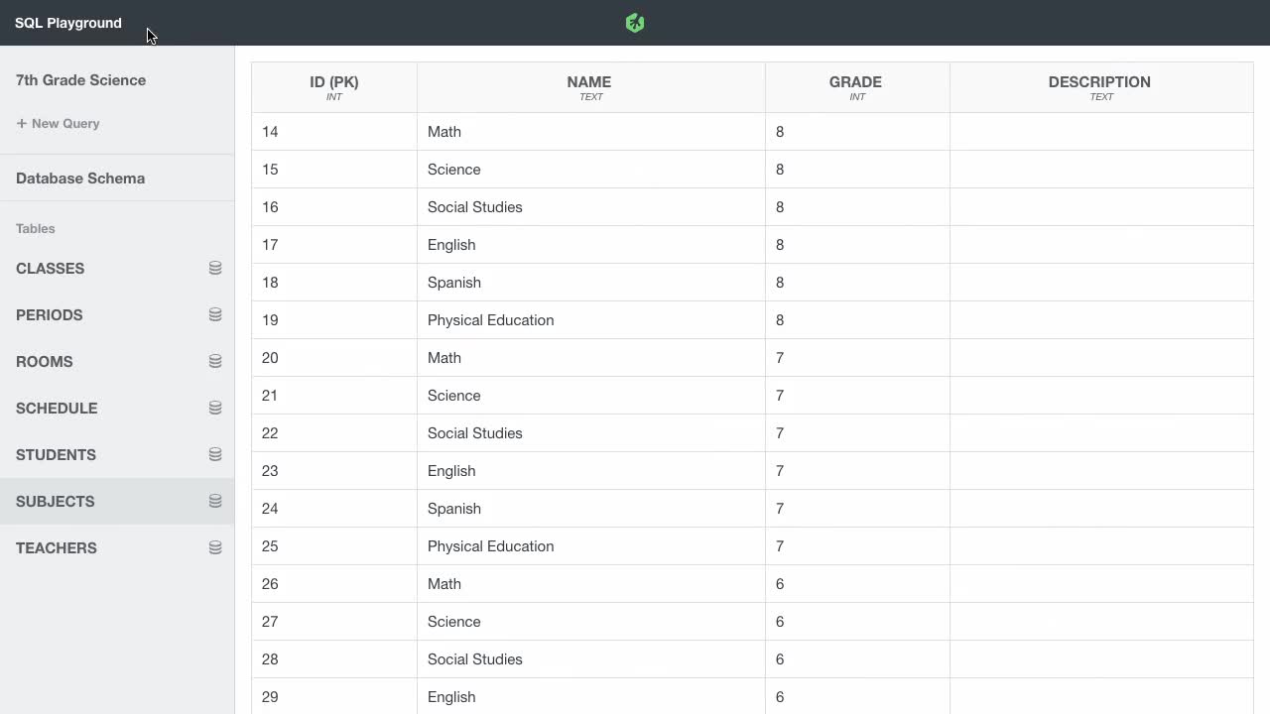
Task: Expand the CLASSES table schema
Action: 50,268
